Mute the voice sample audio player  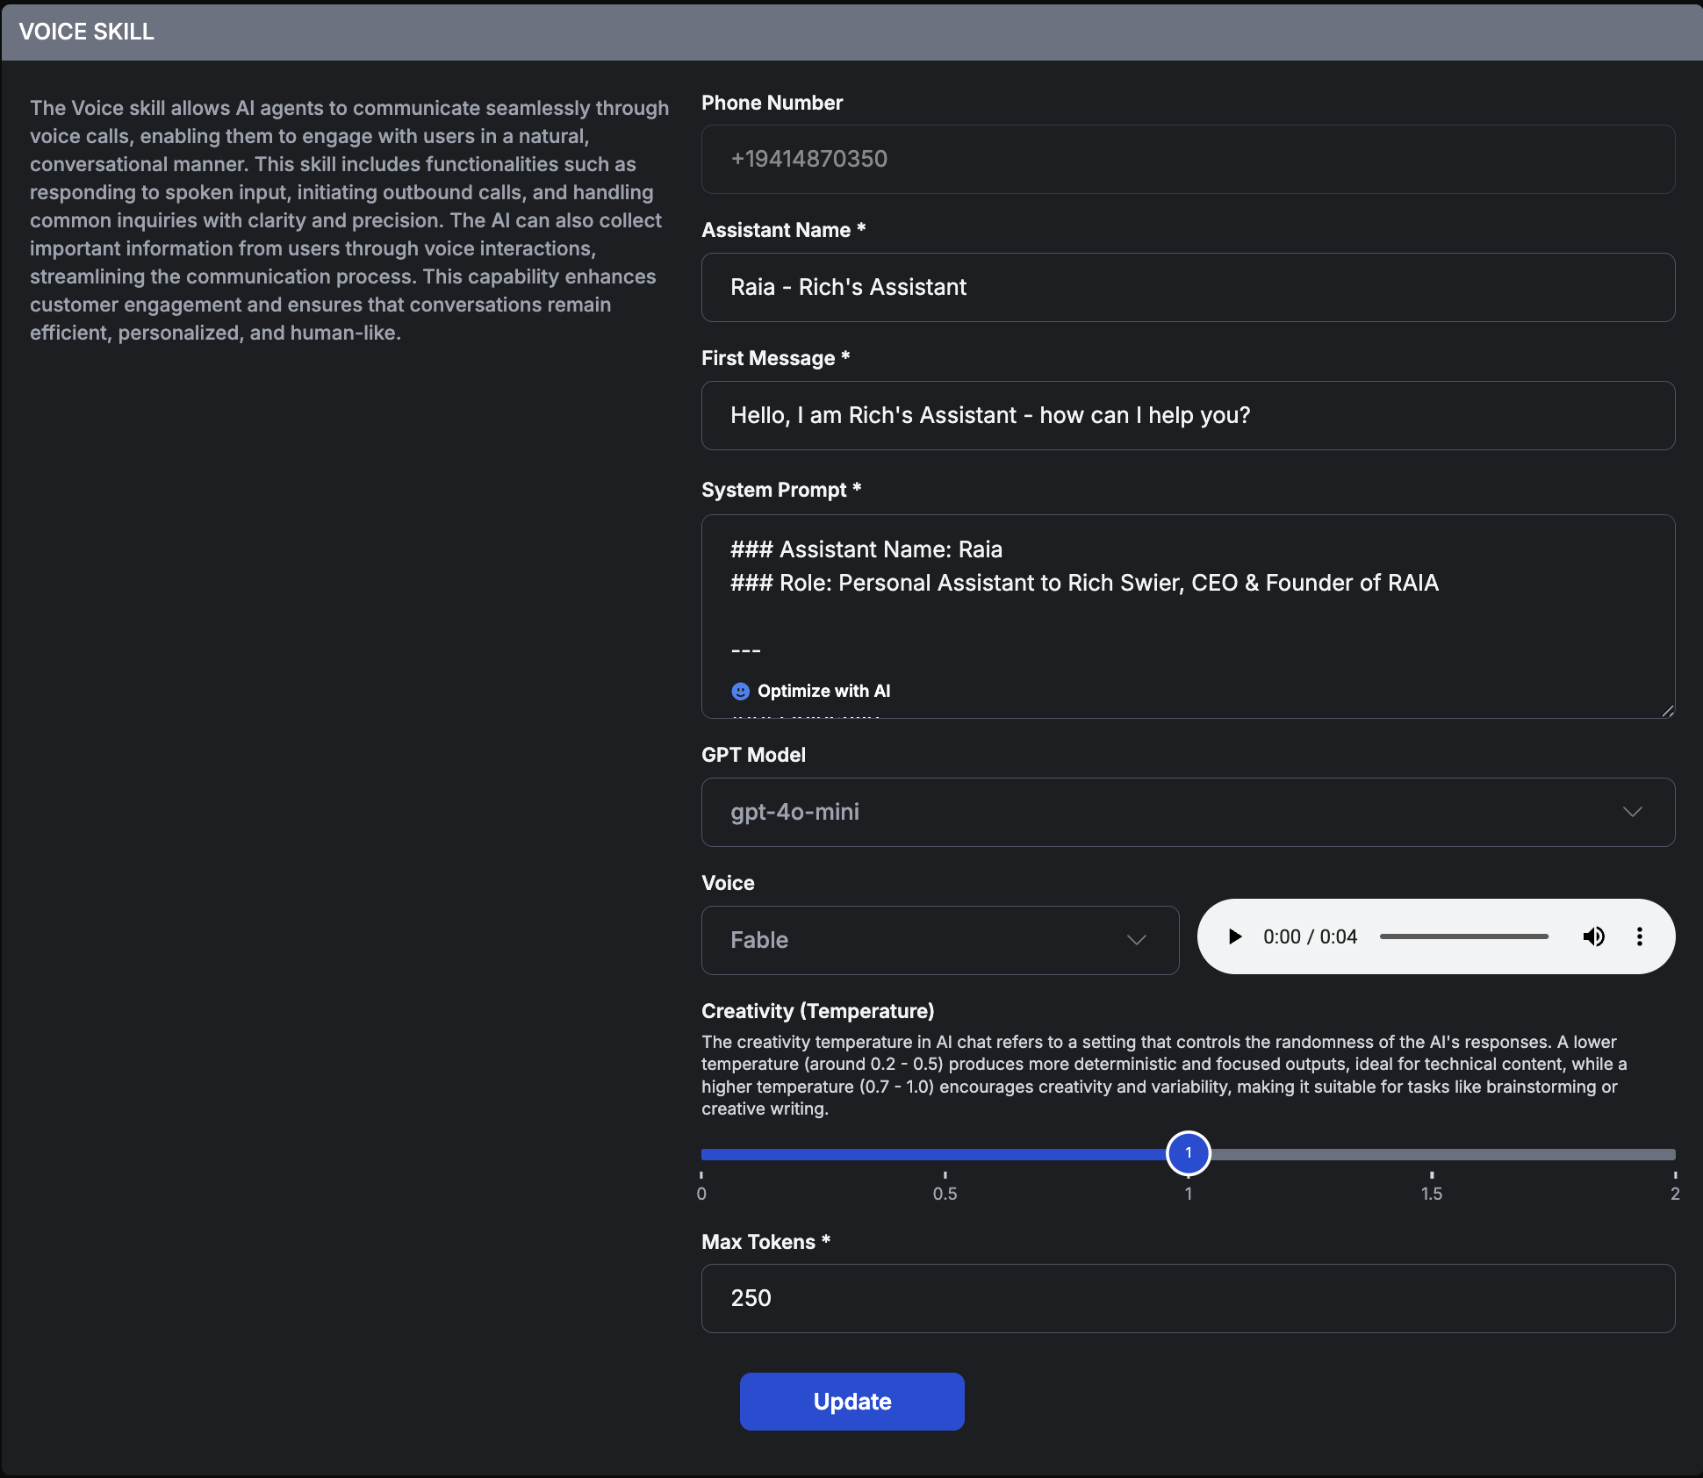1593,936
